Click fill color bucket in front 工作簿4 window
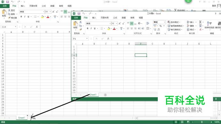 click(x=109, y=28)
